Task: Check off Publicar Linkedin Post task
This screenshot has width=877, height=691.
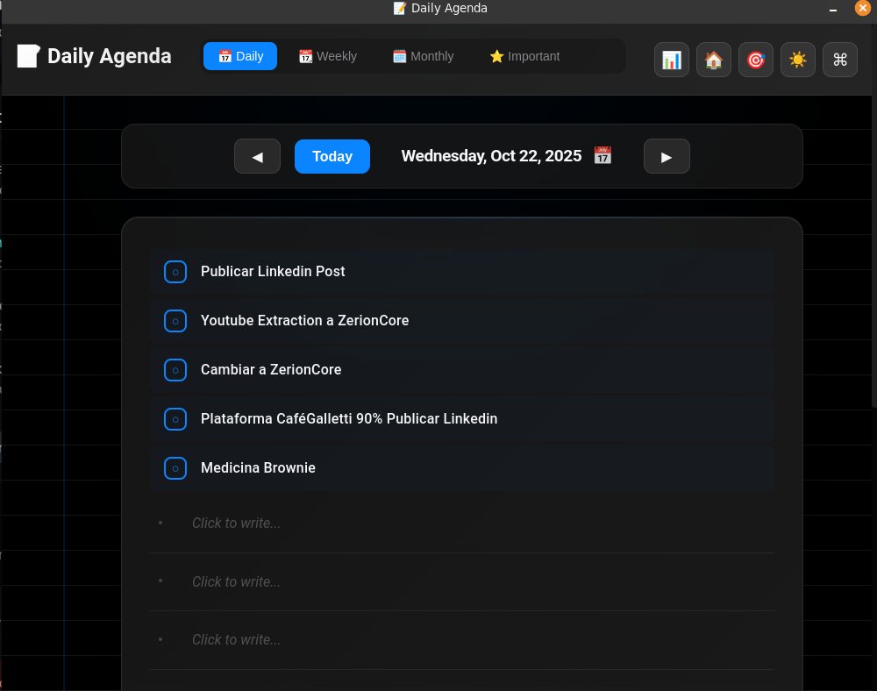Action: click(175, 272)
